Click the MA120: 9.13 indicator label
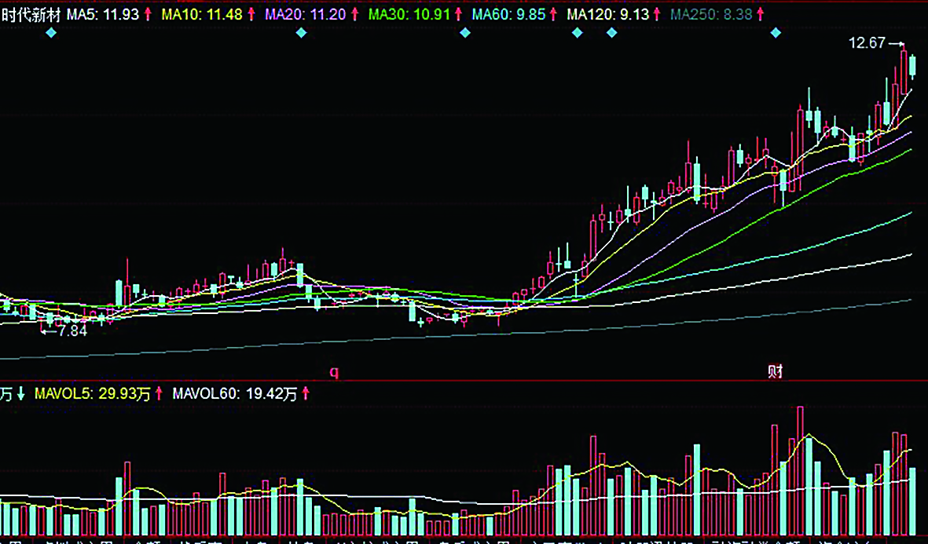 [608, 14]
